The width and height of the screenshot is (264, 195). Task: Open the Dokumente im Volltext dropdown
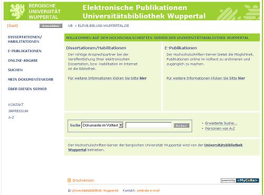pos(102,125)
